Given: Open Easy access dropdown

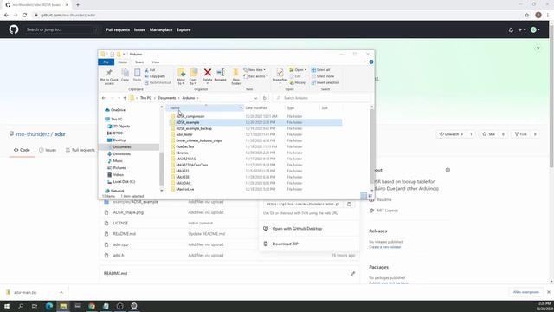Looking at the screenshot, I should point(256,76).
